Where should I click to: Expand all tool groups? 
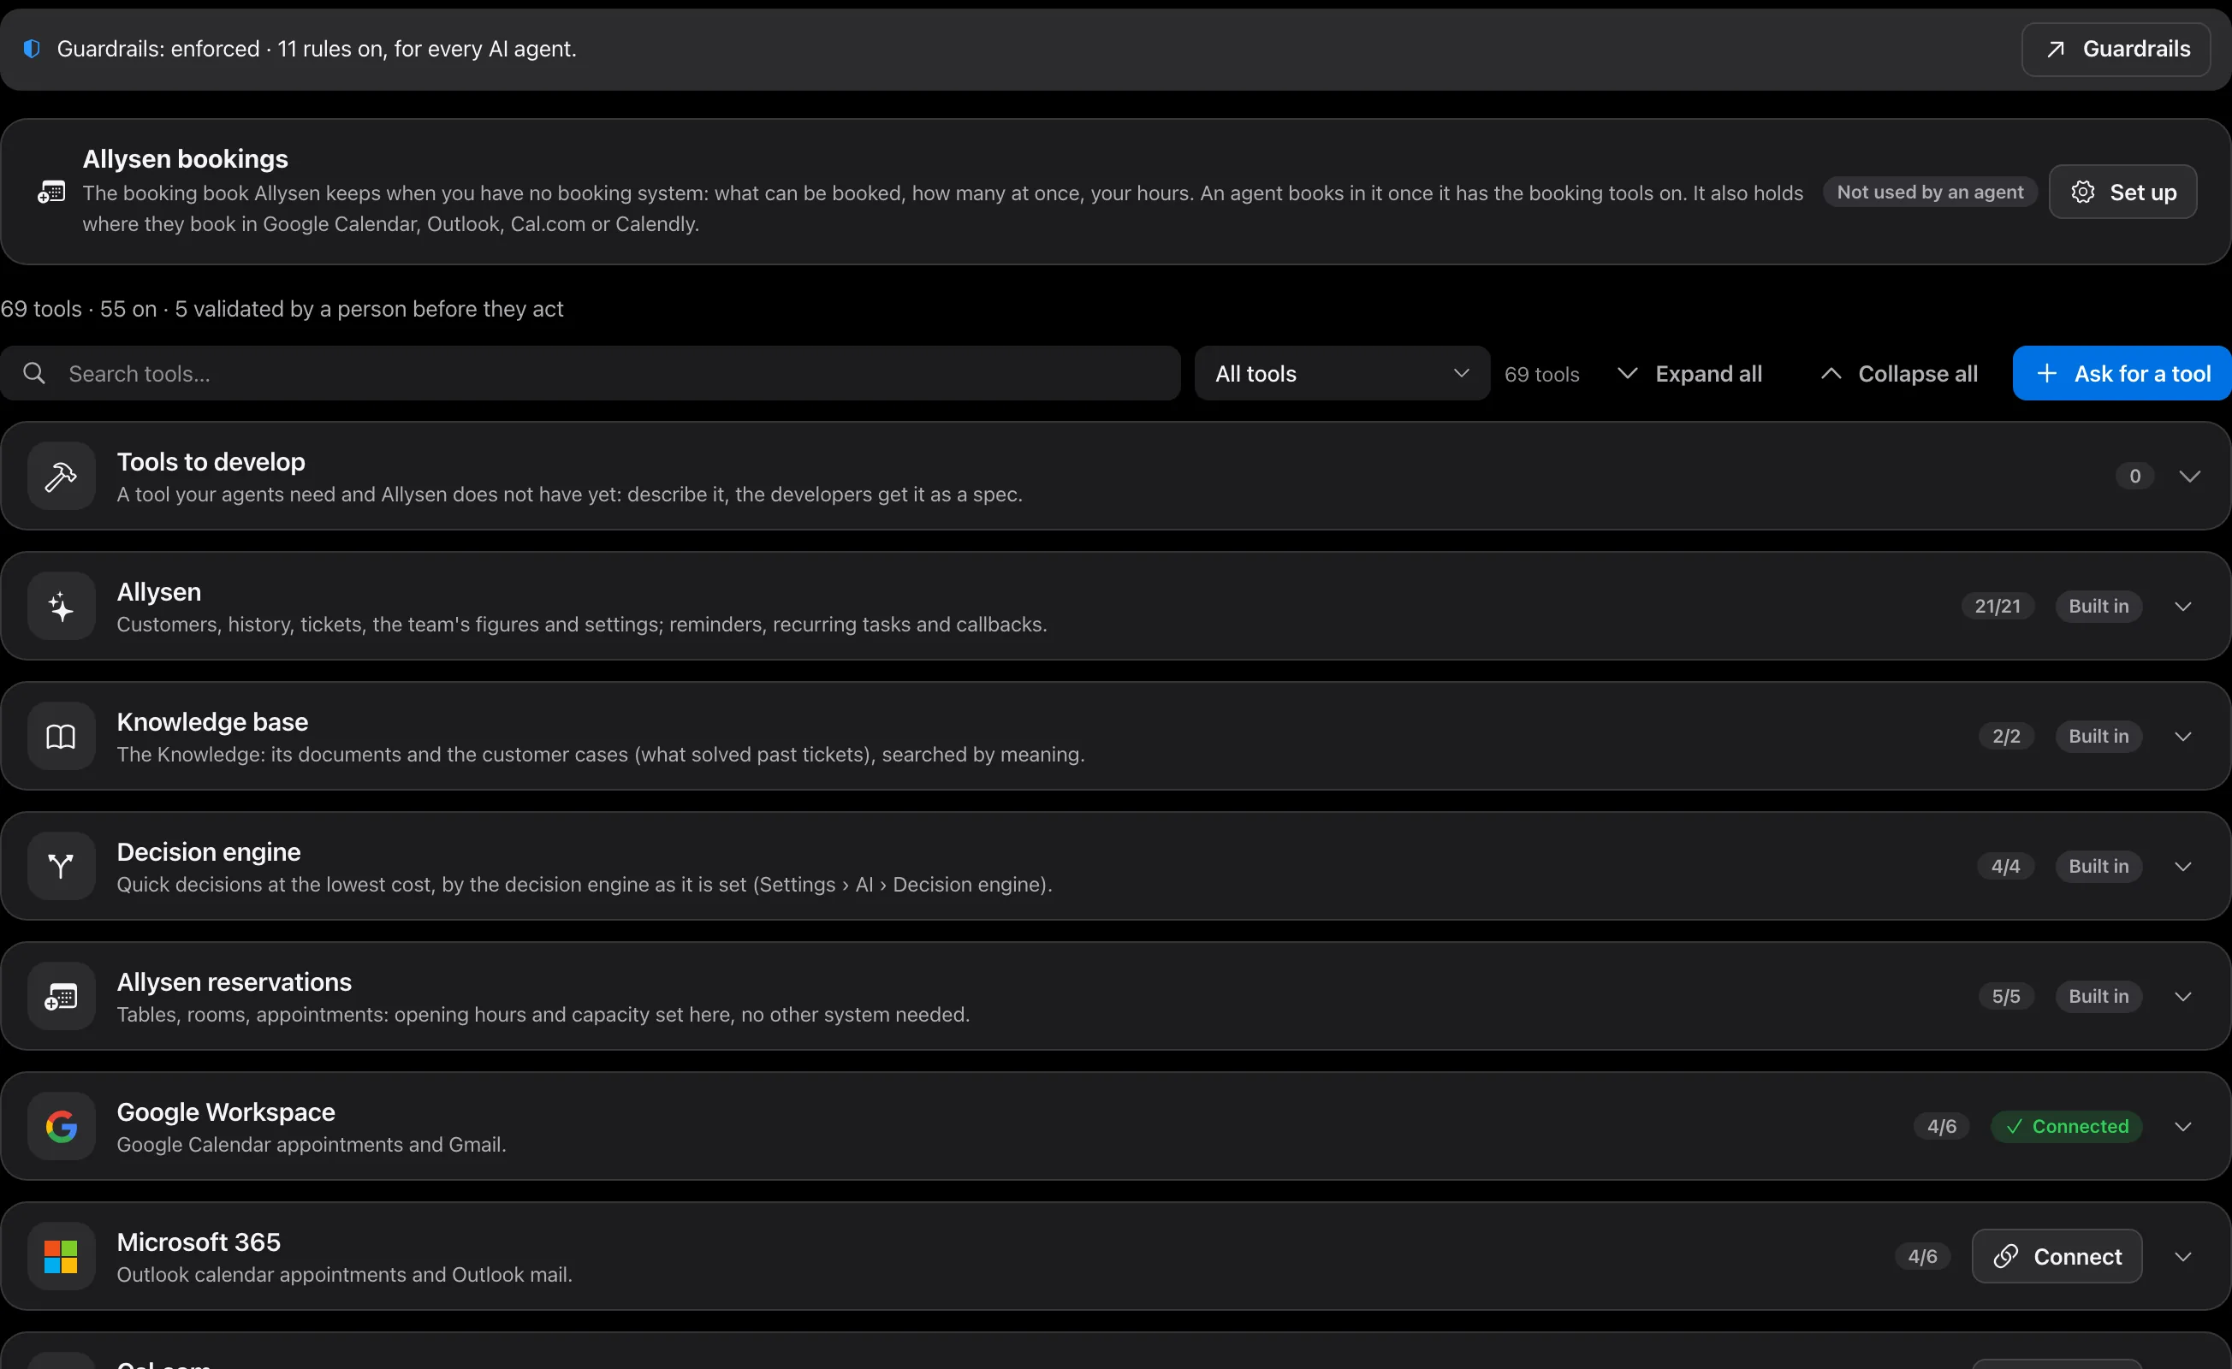(1689, 373)
